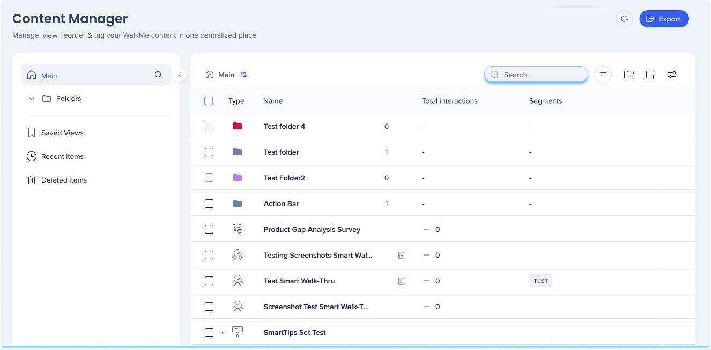Open the filter icon next to search
The width and height of the screenshot is (711, 350).
603,75
